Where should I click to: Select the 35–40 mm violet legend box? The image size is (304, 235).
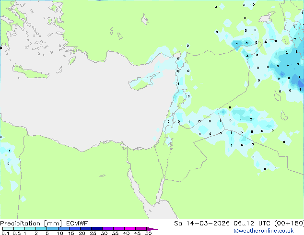pyautogui.click(x=119, y=229)
